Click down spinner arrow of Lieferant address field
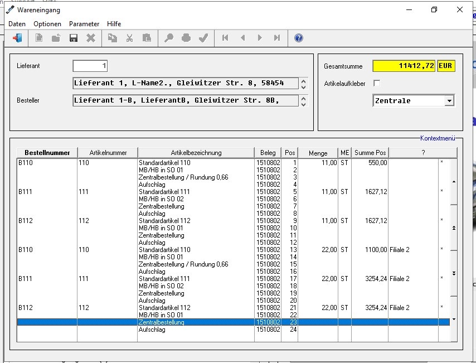Viewport: 476px width, 363px height. pyautogui.click(x=303, y=87)
